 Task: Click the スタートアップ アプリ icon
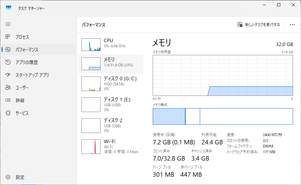(8, 75)
